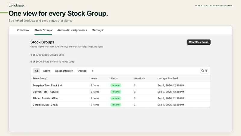Switch to the Overview tab

coord(23,30)
